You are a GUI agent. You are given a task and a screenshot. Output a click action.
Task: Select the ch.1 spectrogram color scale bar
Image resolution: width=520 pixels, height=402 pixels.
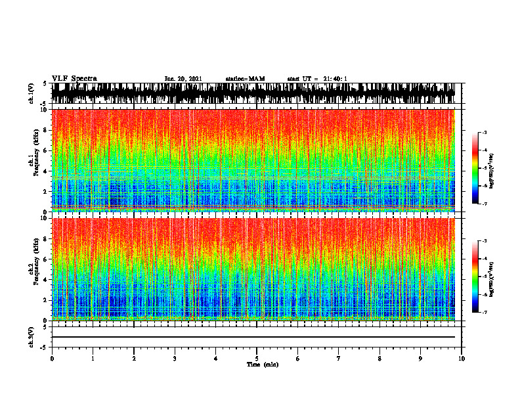click(475, 168)
